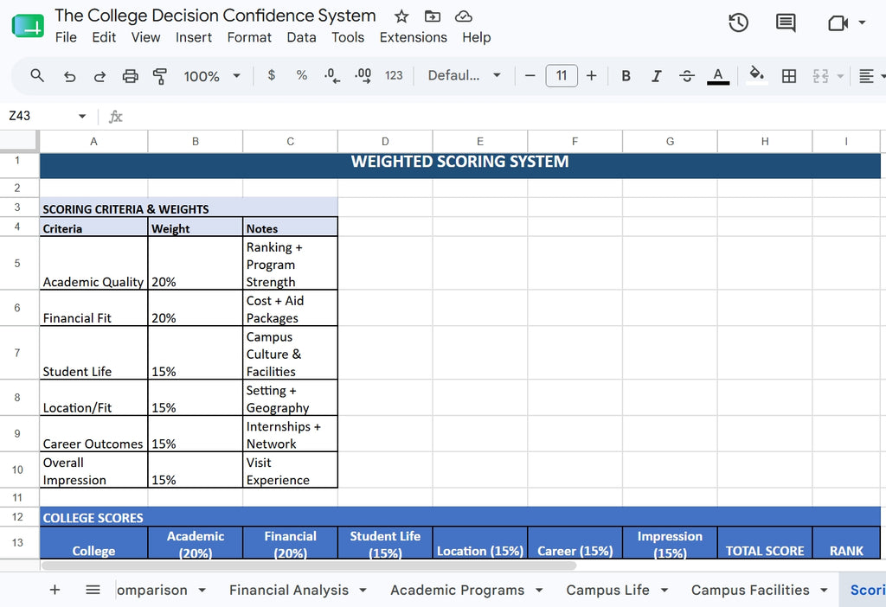Open Academic Programs tab menu arrow

539,590
